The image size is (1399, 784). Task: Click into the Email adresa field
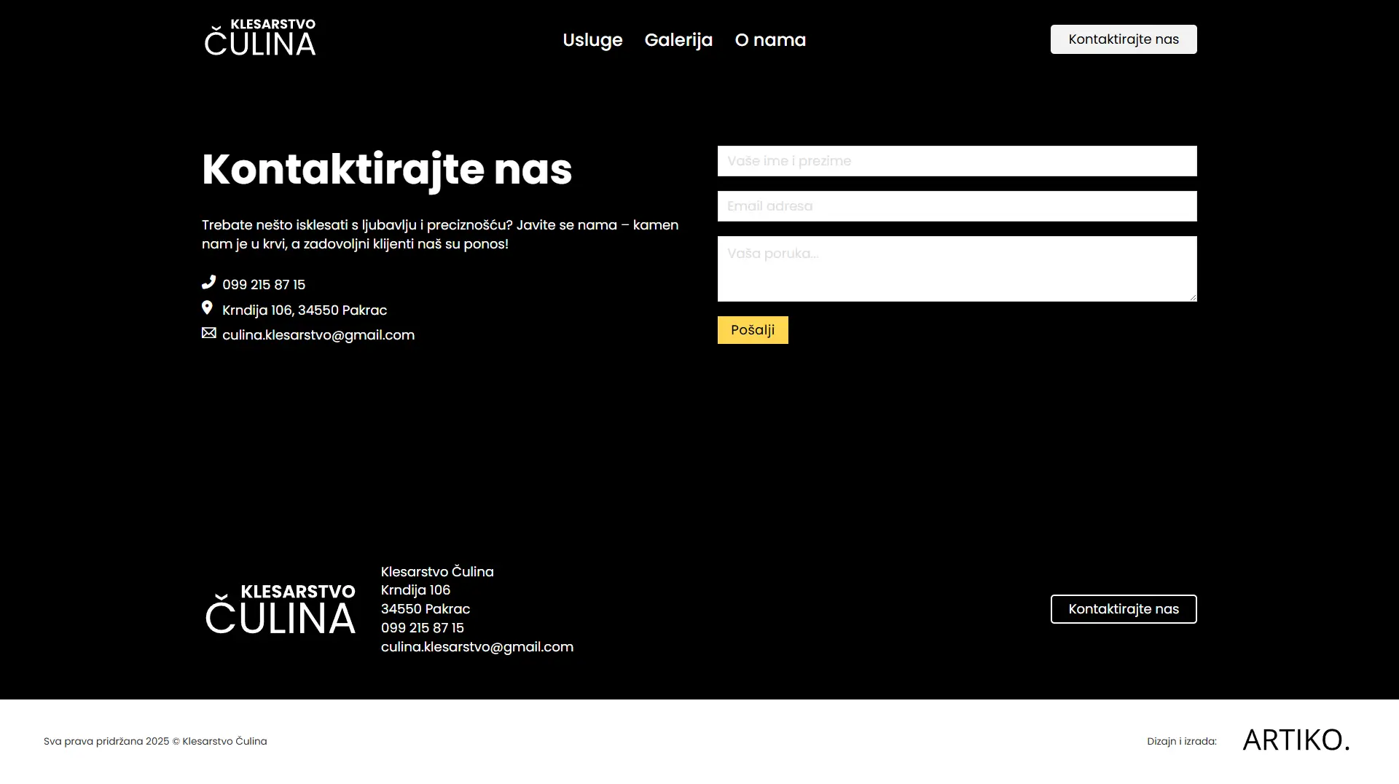(957, 206)
